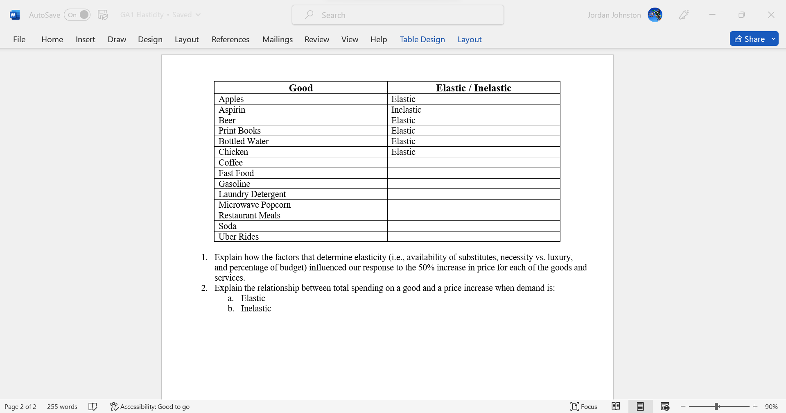Select Web Layout view icon
This screenshot has width=786, height=413.
pyautogui.click(x=664, y=406)
